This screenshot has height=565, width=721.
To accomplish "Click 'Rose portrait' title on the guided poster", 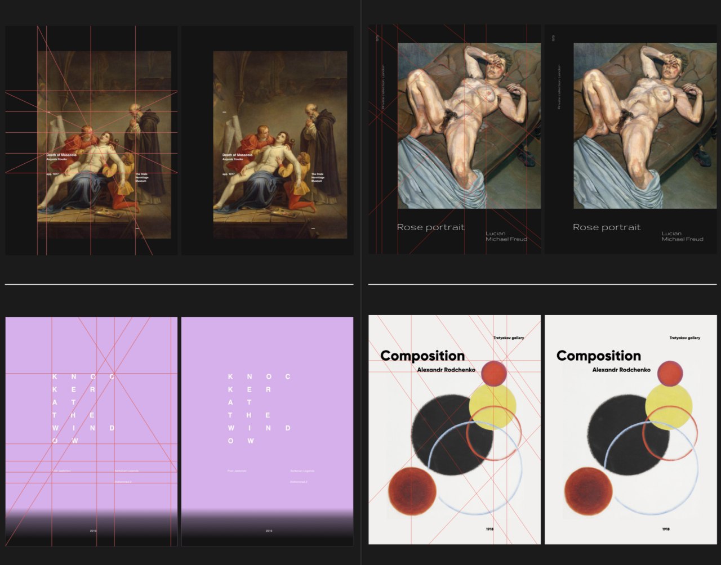I will [431, 227].
